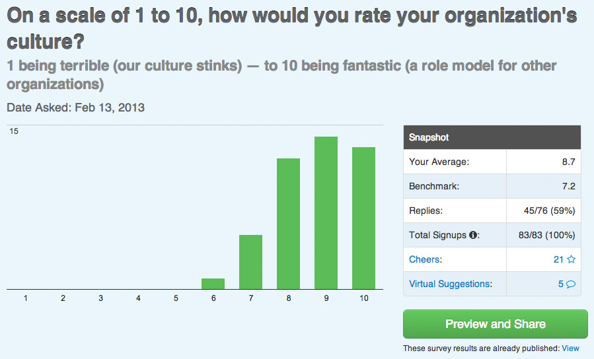Click the star icon next to Cheers count
The width and height of the screenshot is (594, 359).
[571, 259]
